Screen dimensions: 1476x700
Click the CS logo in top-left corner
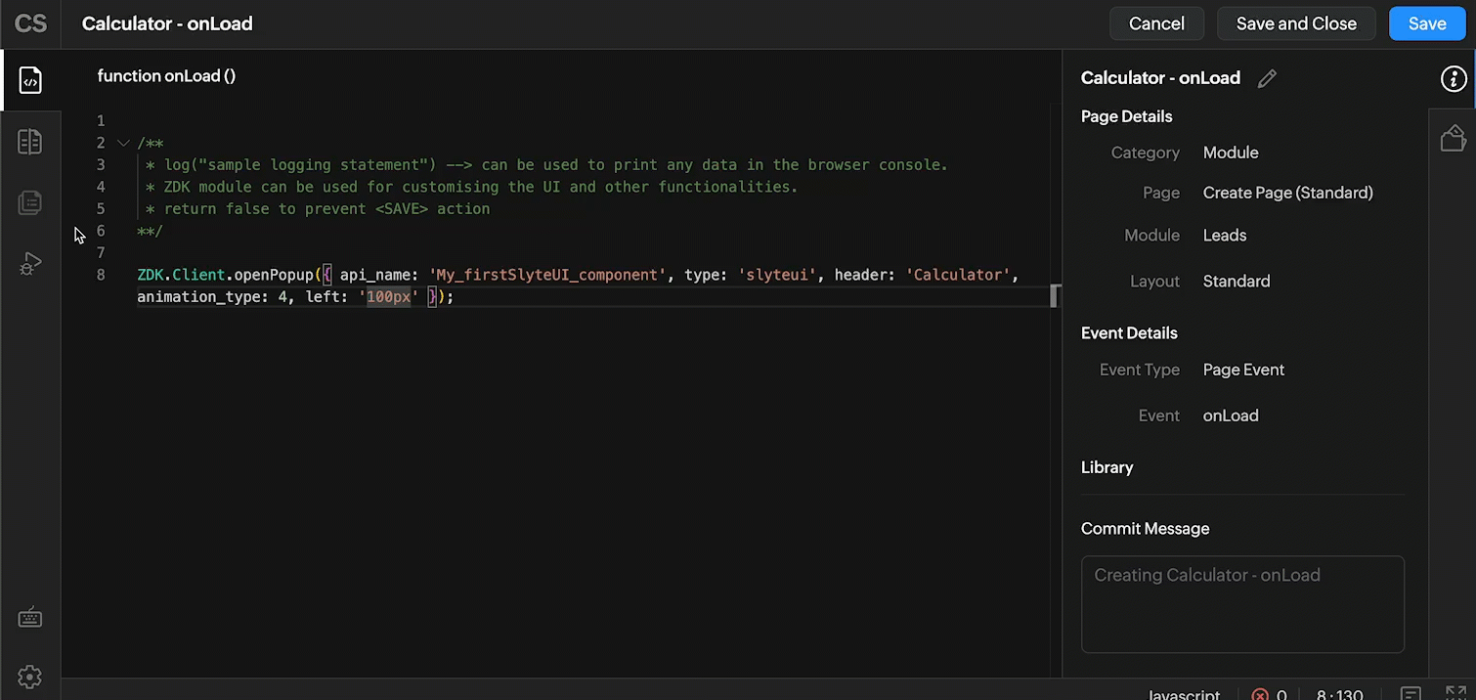tap(30, 24)
